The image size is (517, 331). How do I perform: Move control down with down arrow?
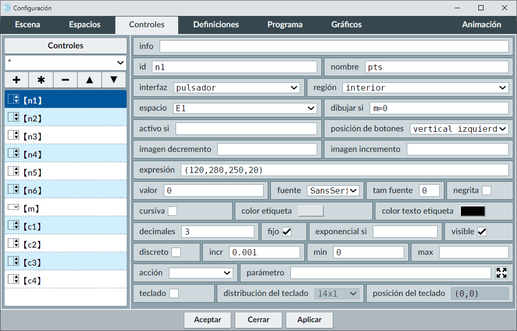tap(114, 80)
